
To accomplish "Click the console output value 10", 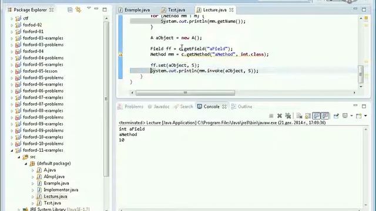I will [122, 140].
